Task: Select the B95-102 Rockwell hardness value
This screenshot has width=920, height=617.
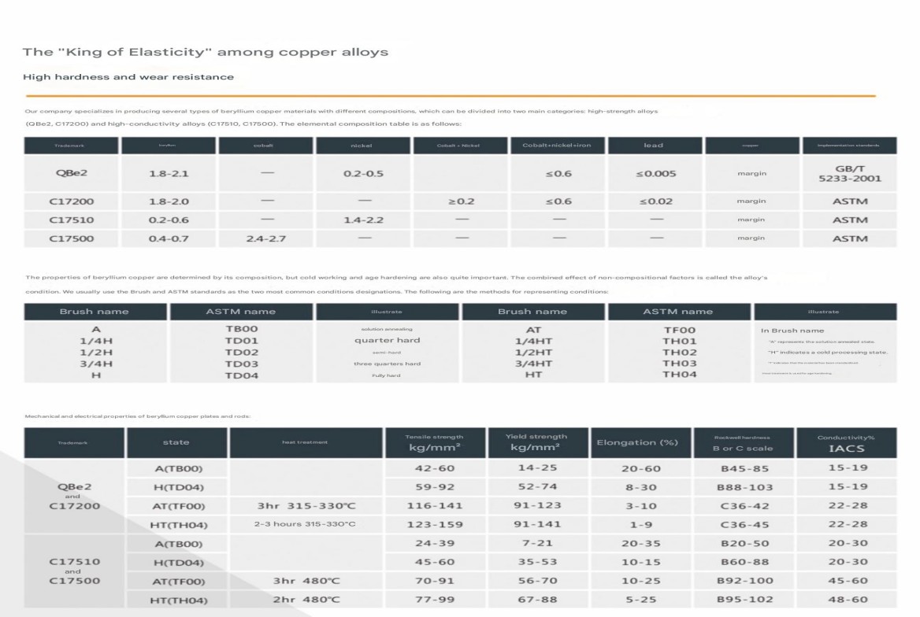Action: pyautogui.click(x=745, y=600)
